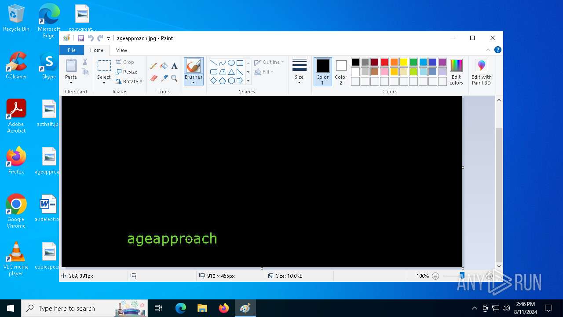Pick the red color swatch
The width and height of the screenshot is (563, 317).
point(384,62)
